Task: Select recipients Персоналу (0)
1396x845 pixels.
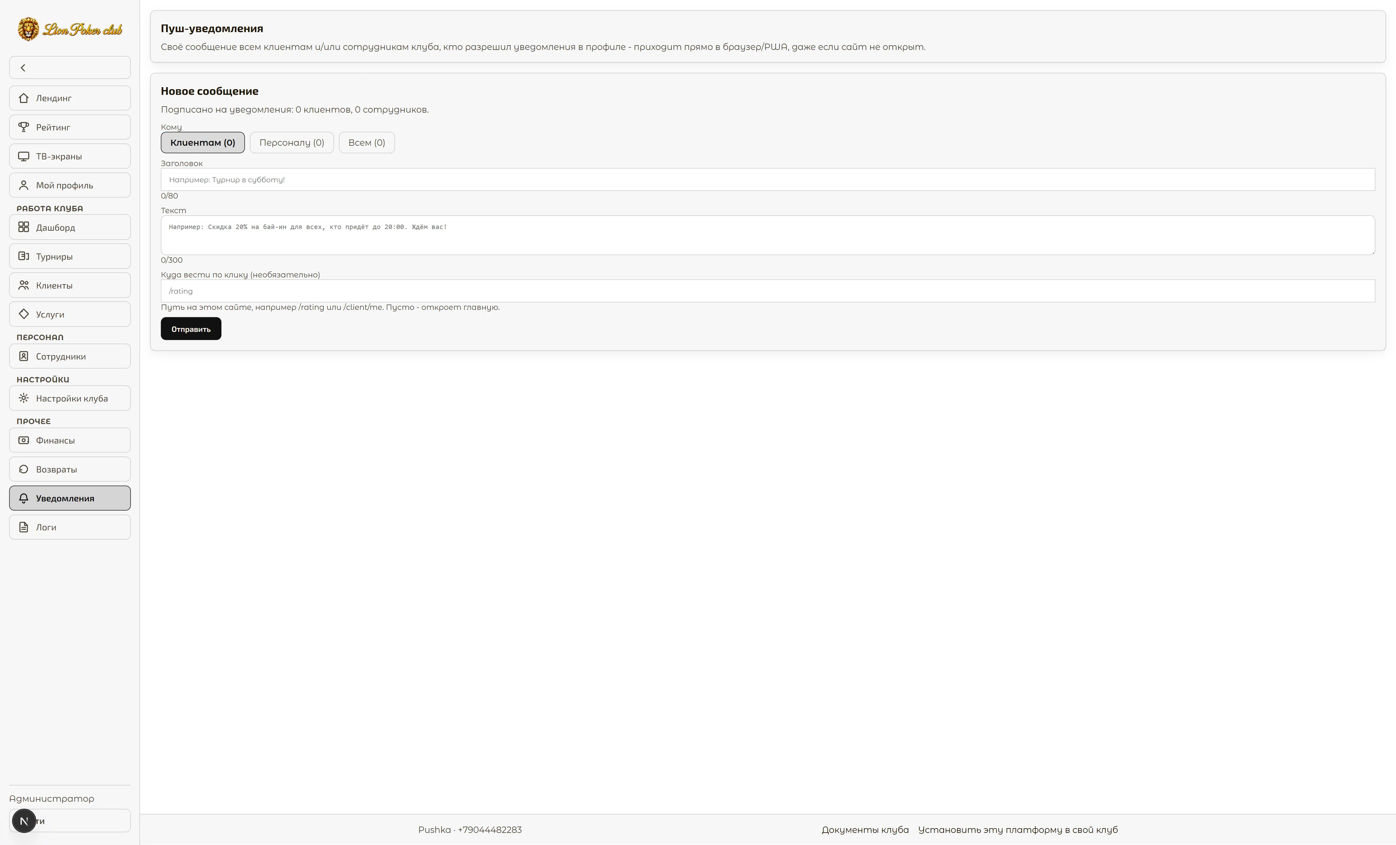Action: (292, 142)
